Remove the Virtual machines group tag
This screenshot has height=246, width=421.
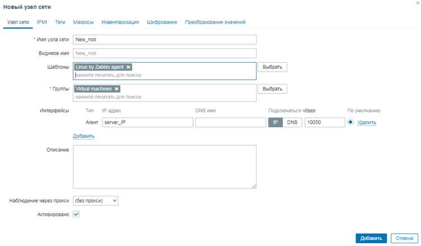click(x=117, y=89)
